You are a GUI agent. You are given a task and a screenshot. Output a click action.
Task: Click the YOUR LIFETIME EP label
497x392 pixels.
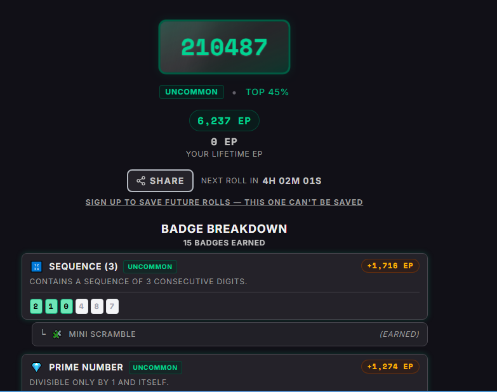pyautogui.click(x=224, y=154)
